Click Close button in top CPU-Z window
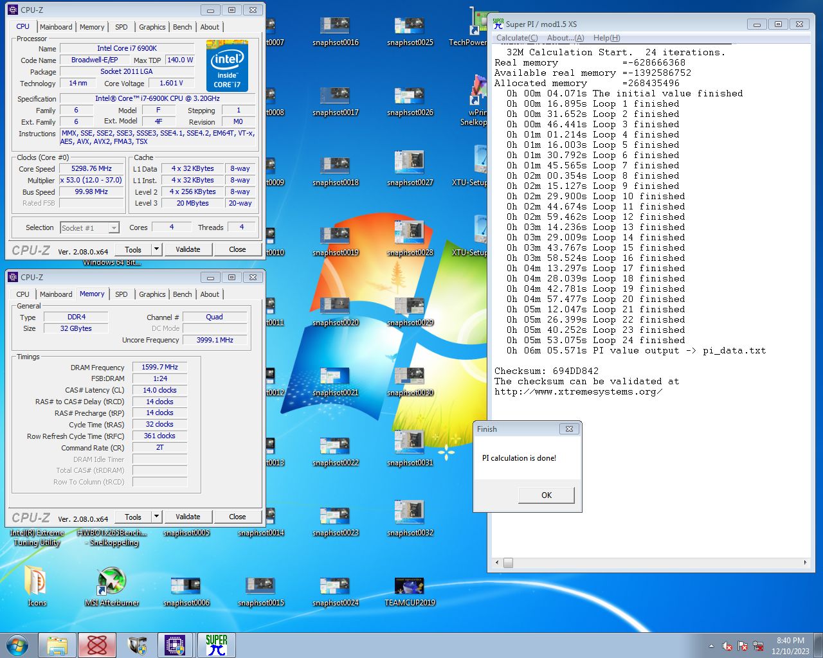The height and width of the screenshot is (658, 823). [237, 249]
